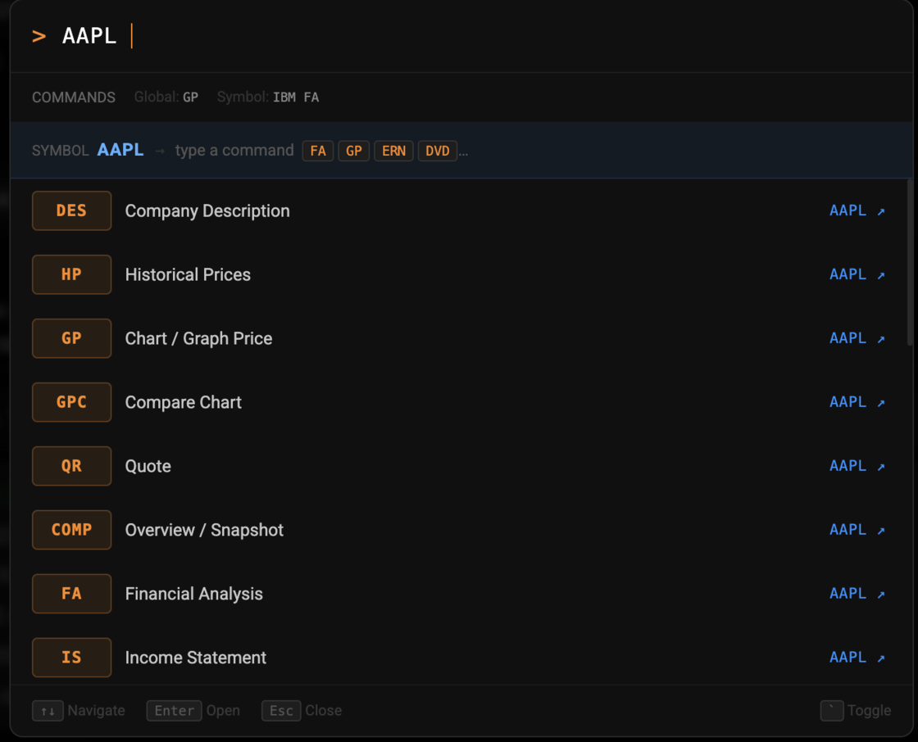This screenshot has width=918, height=742.
Task: Choose Chart / Graph Price command
Action: coord(458,338)
